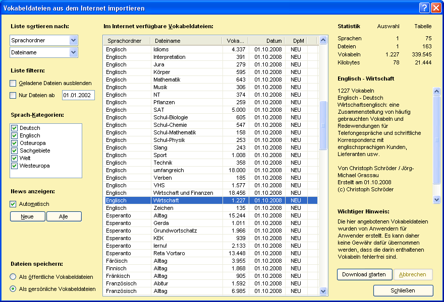Select the Esperanto KEK file
444x302 pixels.
[x=211, y=238]
